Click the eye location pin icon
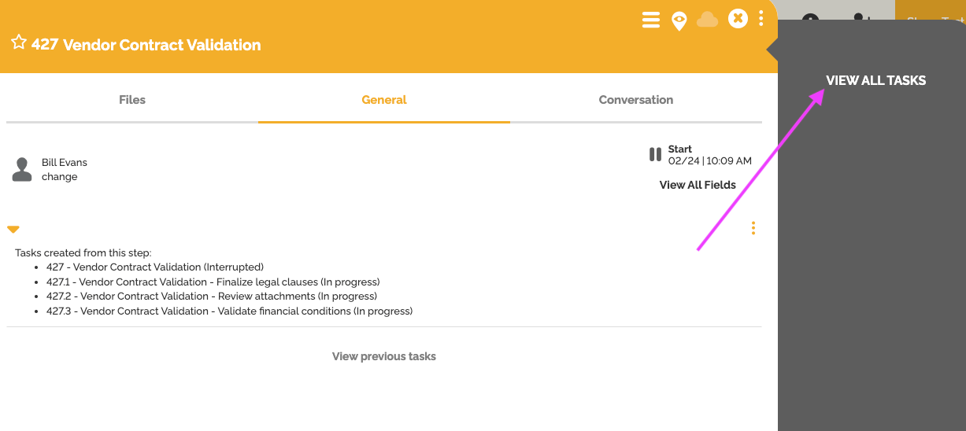 click(x=679, y=20)
